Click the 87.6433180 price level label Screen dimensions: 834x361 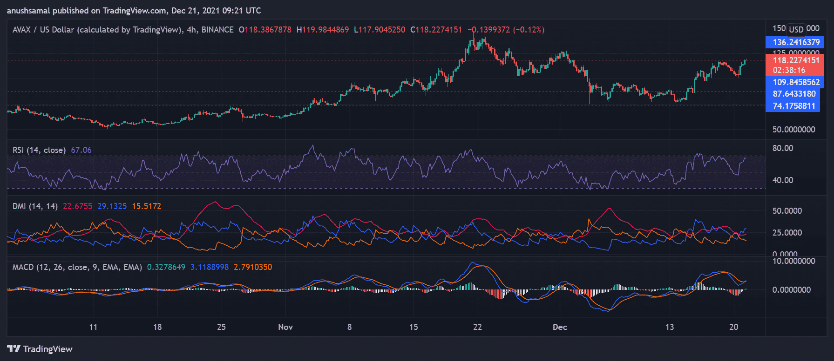point(793,94)
